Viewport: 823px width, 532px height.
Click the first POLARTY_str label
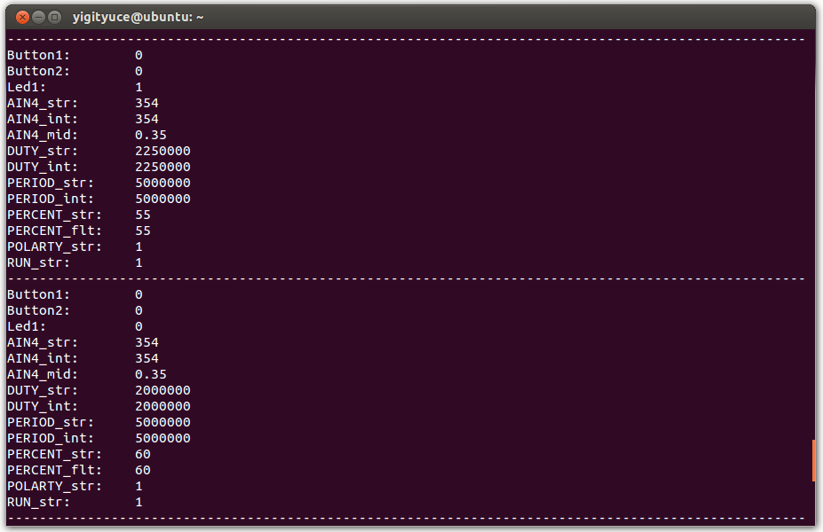[54, 246]
